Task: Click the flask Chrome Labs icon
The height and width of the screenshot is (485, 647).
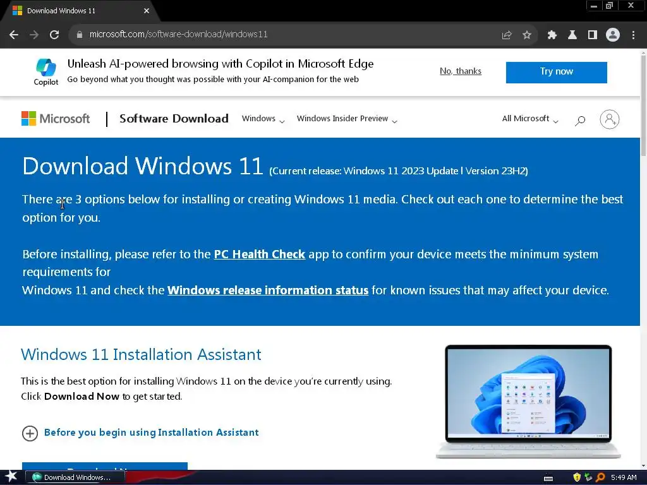Action: coord(572,35)
